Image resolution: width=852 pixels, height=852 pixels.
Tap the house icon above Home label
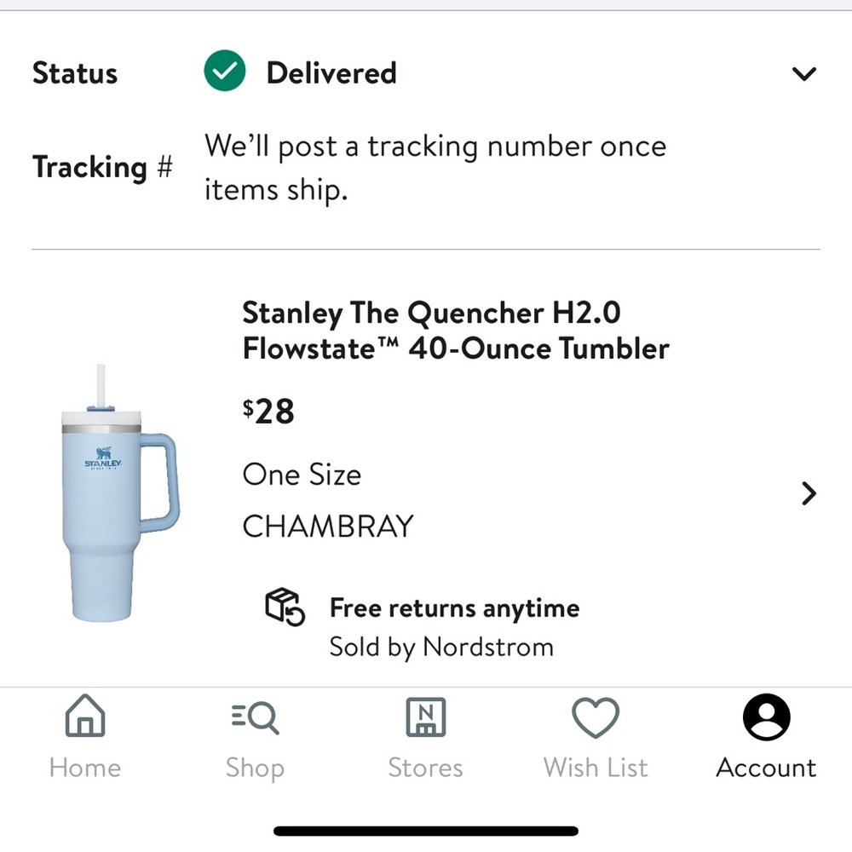tap(84, 717)
